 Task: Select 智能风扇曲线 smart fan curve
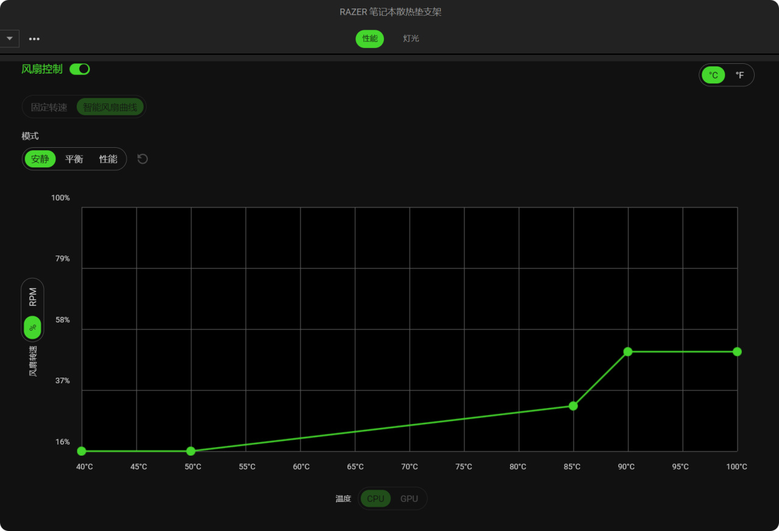click(x=111, y=107)
